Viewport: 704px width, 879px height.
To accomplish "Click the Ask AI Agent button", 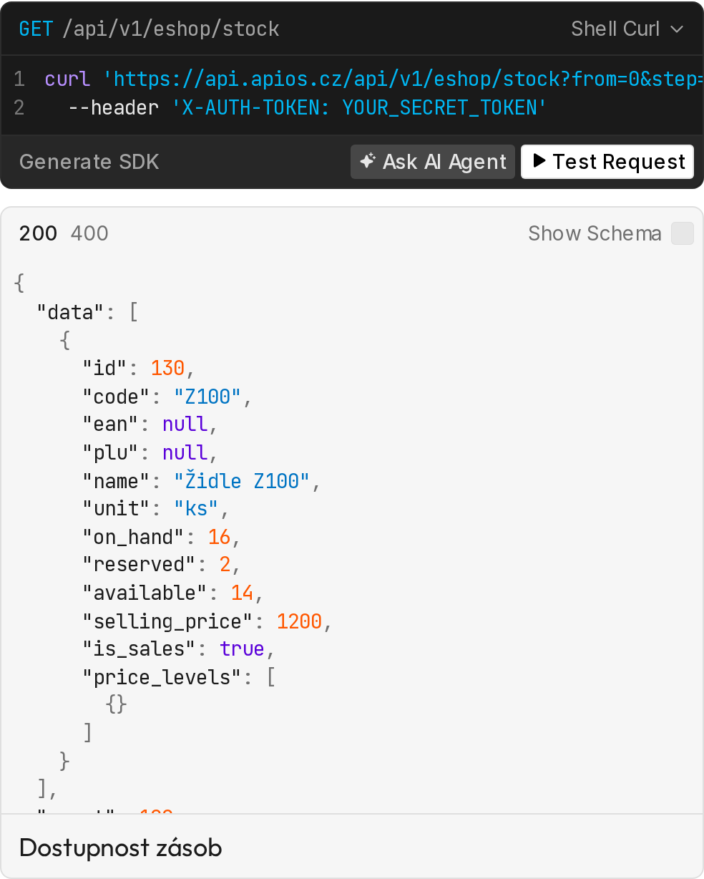I will 432,162.
